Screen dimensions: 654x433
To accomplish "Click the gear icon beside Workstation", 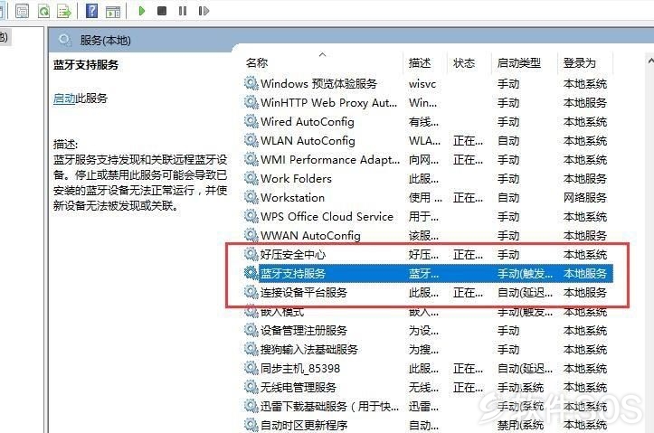I will [251, 197].
